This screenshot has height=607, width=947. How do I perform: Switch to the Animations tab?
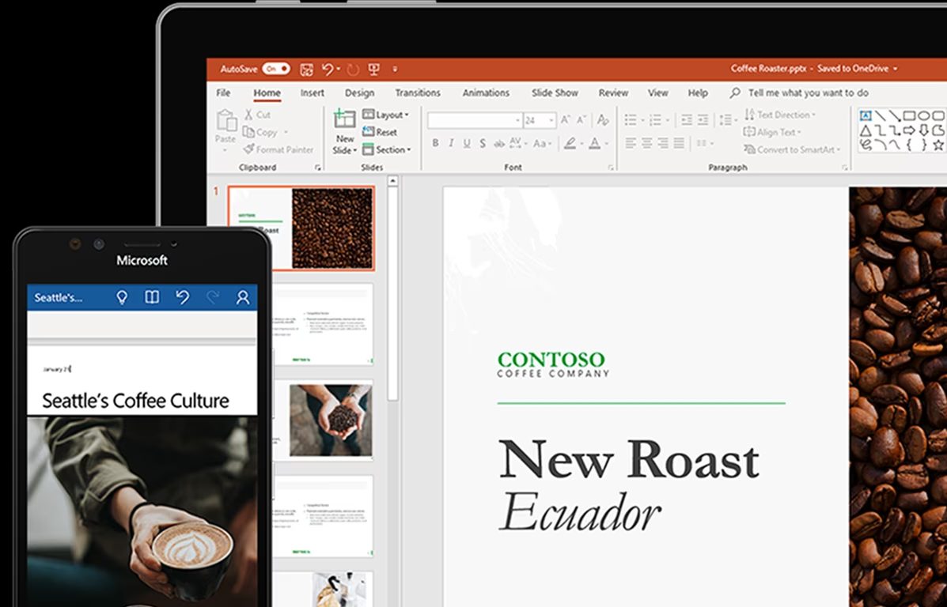tap(486, 93)
